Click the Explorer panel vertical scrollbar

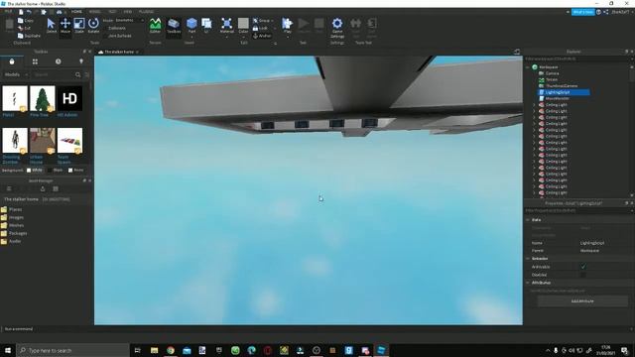(632, 131)
